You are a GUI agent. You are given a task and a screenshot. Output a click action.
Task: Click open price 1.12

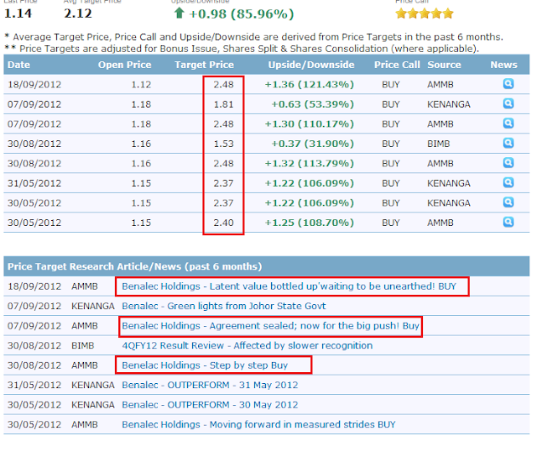(x=141, y=84)
